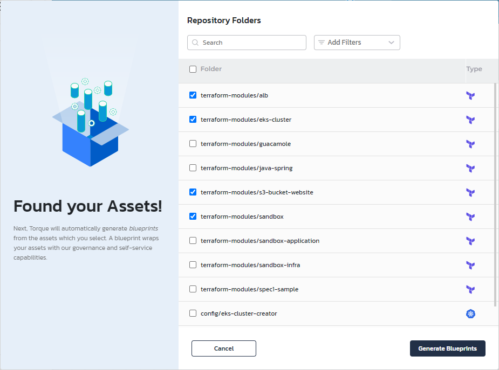Click the Type column header

click(x=474, y=69)
